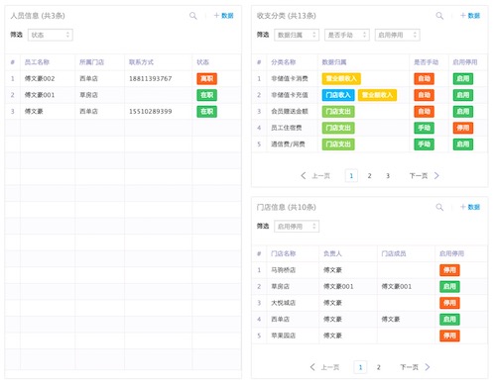Viewport: 495px width, 386px height.
Task: Select phone number 15510289399
Action: 151,112
